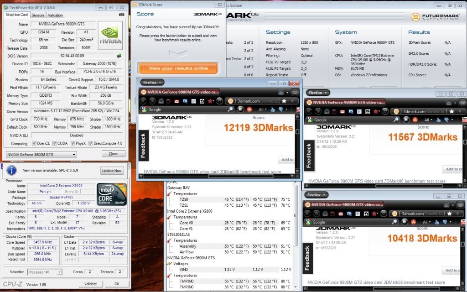
Task: Select the NVIDIA GeForce tab in the 11567 Firefox window
Action: point(346,102)
